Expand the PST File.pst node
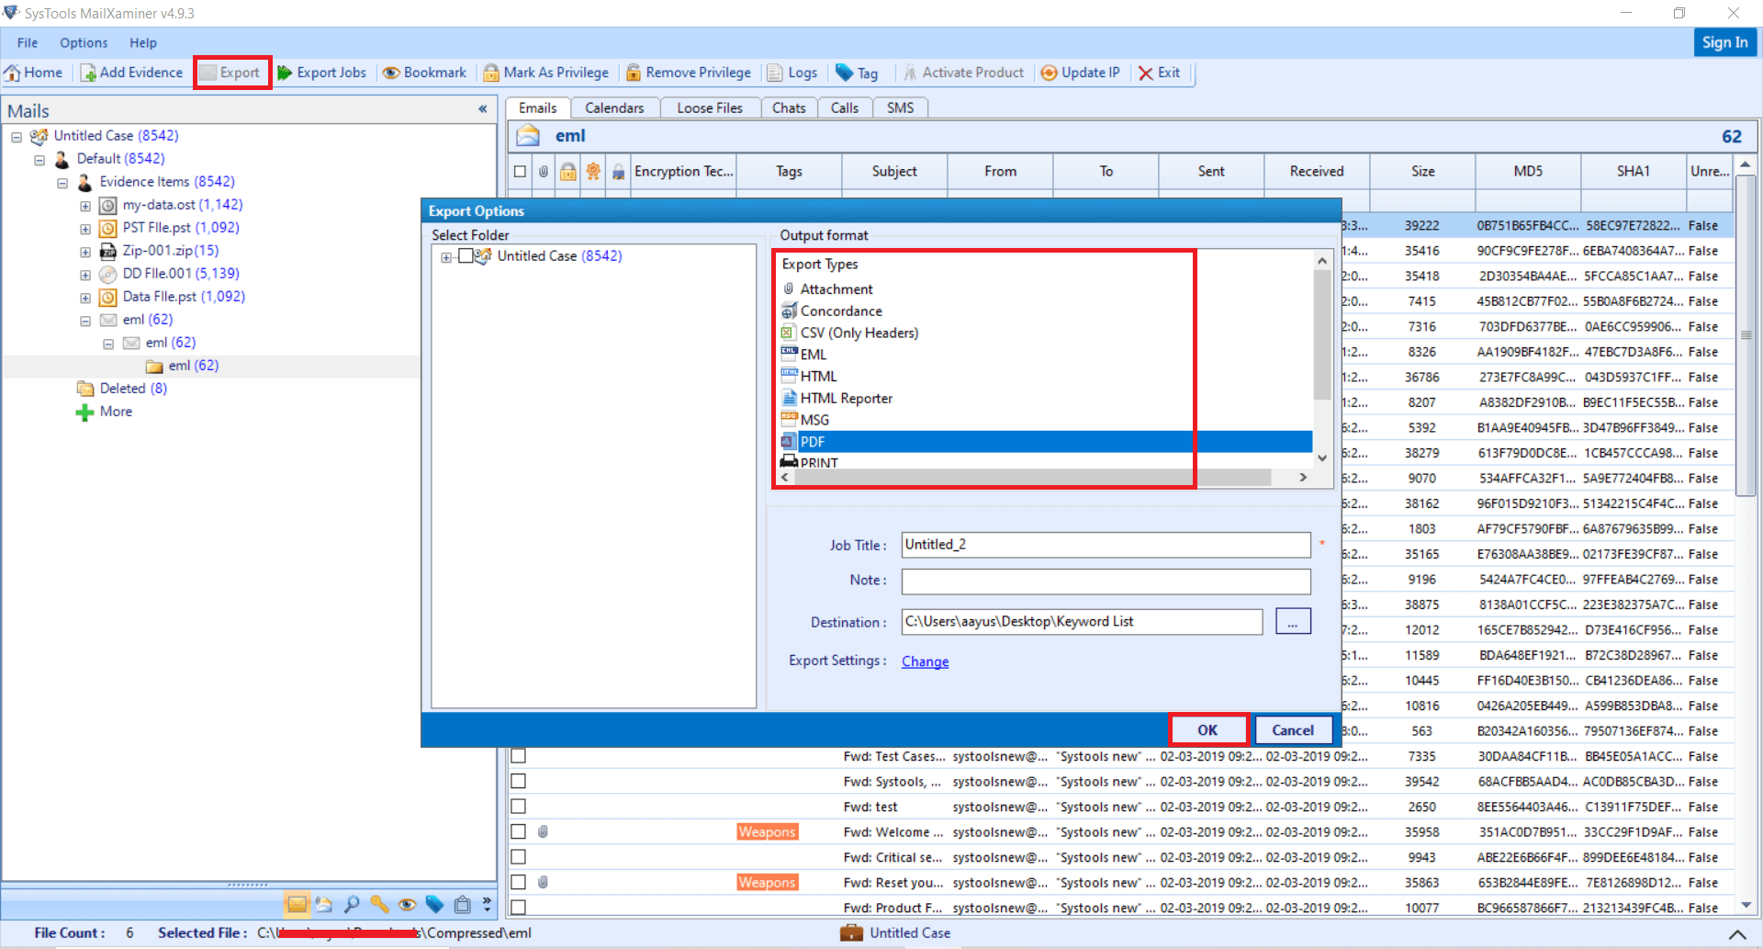The width and height of the screenshot is (1763, 949). pos(85,229)
